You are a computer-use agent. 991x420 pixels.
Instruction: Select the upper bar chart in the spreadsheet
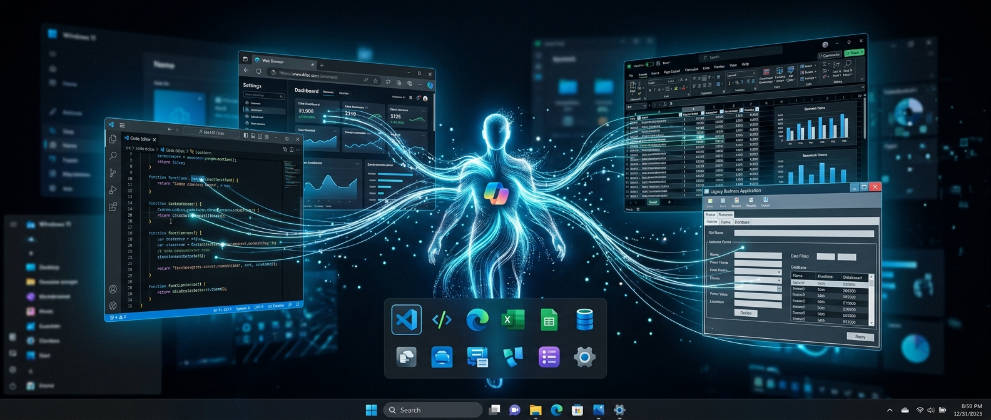point(816,125)
